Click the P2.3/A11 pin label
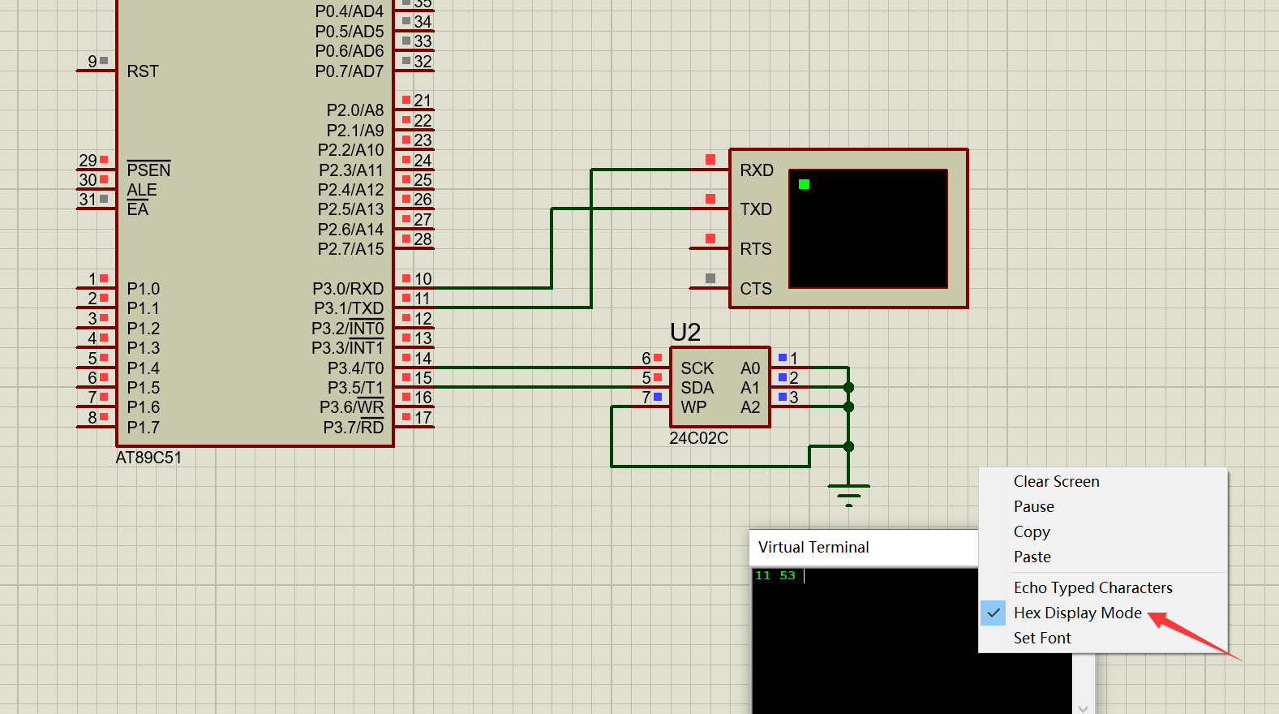1279x714 pixels. [351, 170]
